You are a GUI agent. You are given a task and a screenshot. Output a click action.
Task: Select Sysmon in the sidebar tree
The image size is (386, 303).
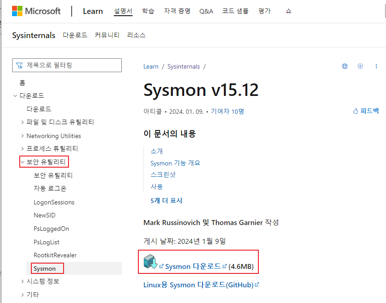click(45, 268)
